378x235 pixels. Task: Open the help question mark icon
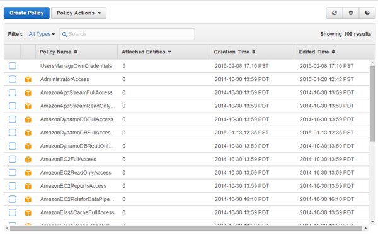point(367,13)
